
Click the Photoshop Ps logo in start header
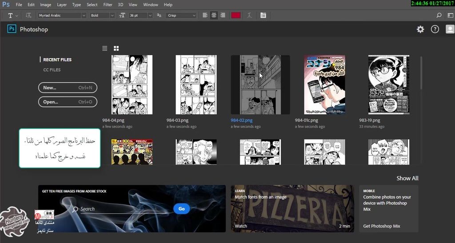coord(12,29)
